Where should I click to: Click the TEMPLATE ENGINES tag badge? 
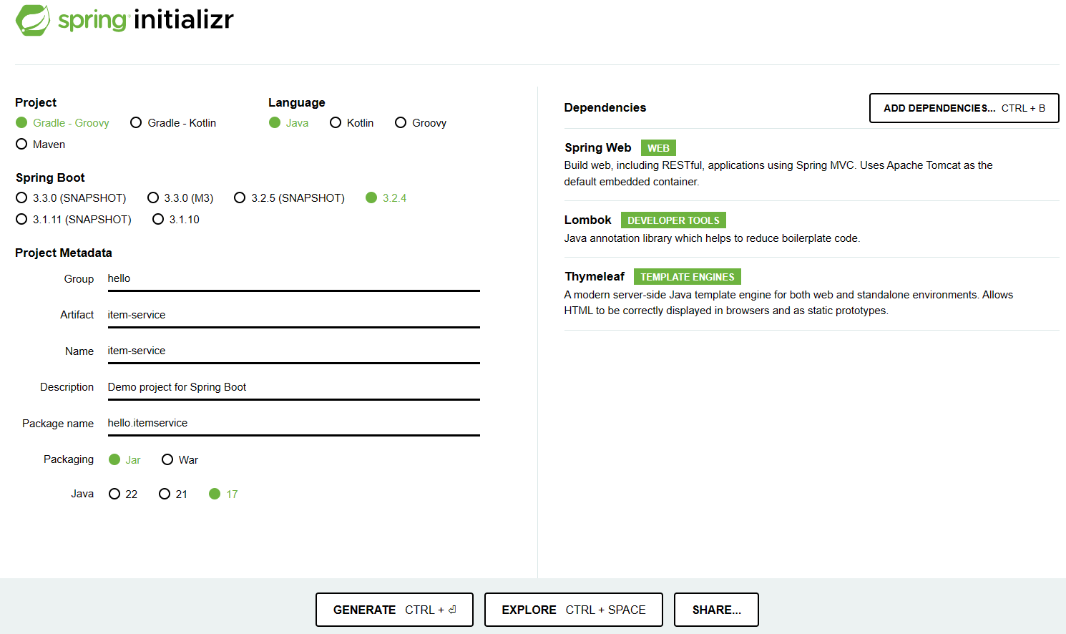pyautogui.click(x=688, y=277)
